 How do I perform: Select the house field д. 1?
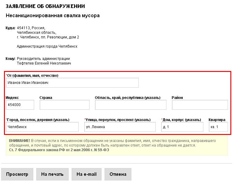coord(182,127)
